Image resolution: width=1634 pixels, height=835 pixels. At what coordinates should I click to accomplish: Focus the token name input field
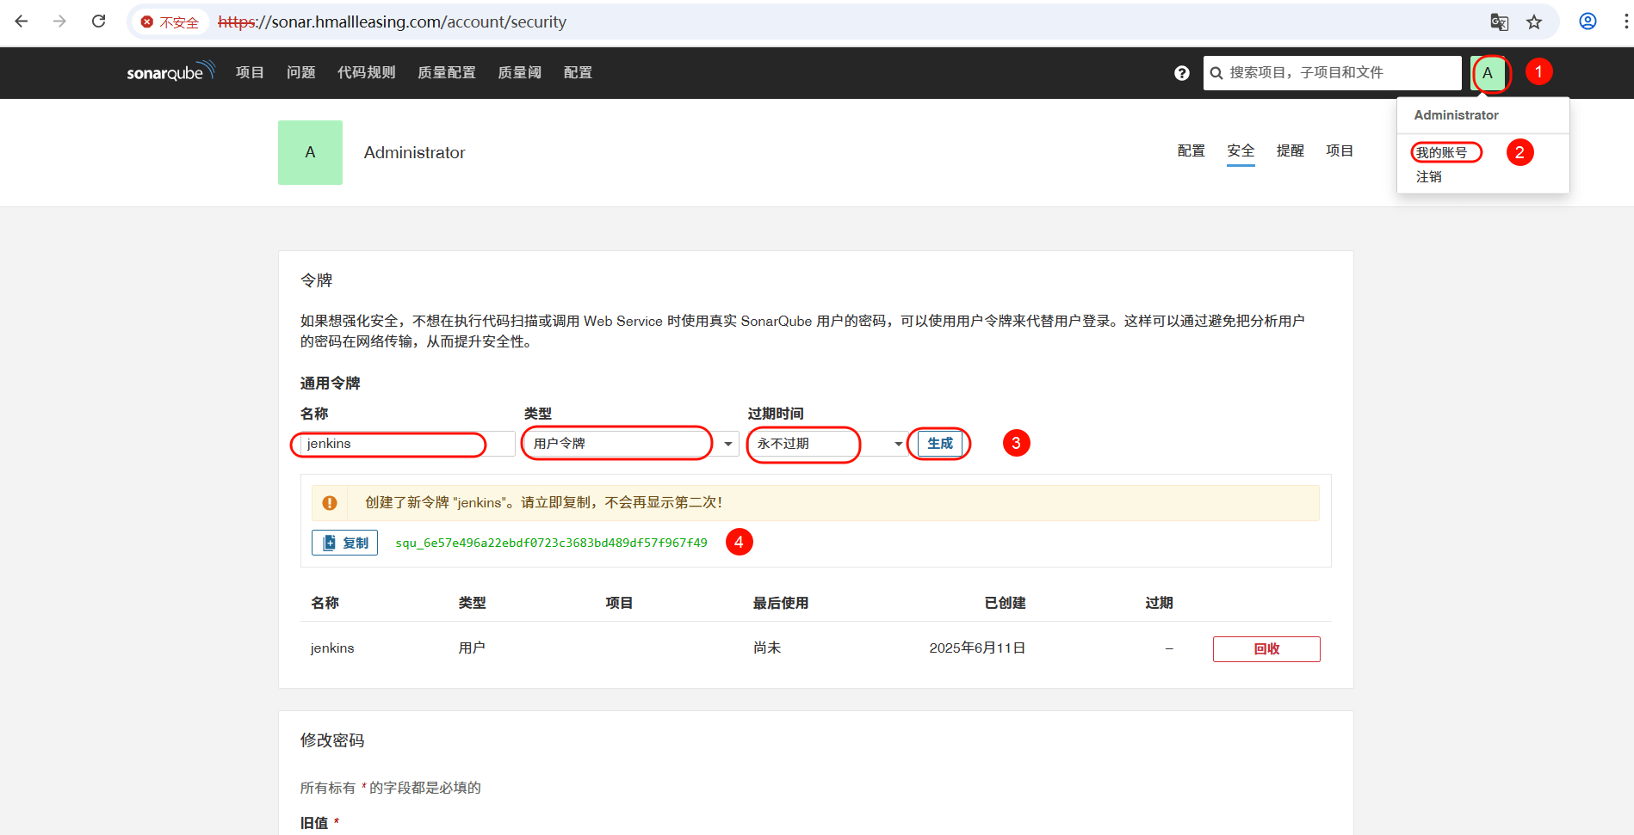(x=406, y=444)
